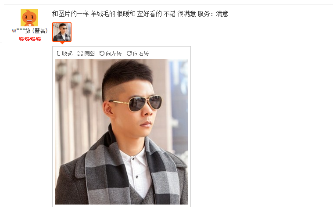333x212 pixels.
Task: Click the clockwise rotate icon
Action: 129,53
